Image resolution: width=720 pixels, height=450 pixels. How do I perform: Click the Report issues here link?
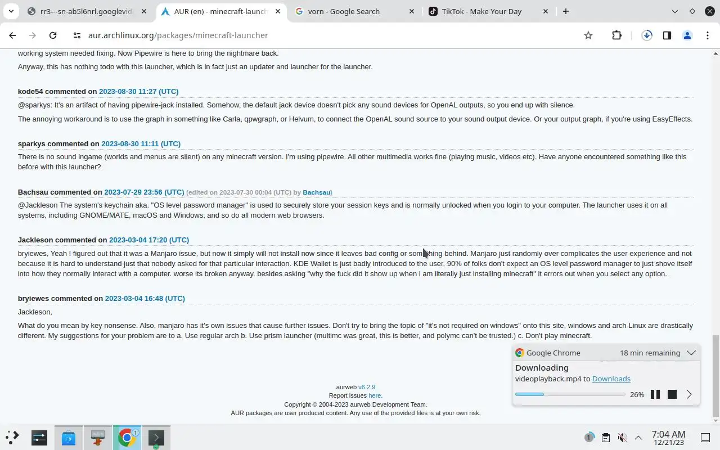[375, 395]
